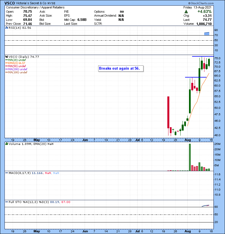Click the MA(20) undef legend entry
Viewport: 225px width, 234px height.
click(x=16, y=60)
